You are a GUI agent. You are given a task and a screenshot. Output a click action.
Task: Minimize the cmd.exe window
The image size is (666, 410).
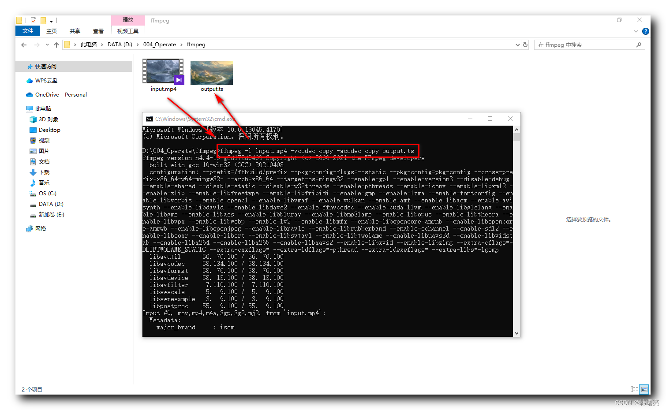(470, 119)
